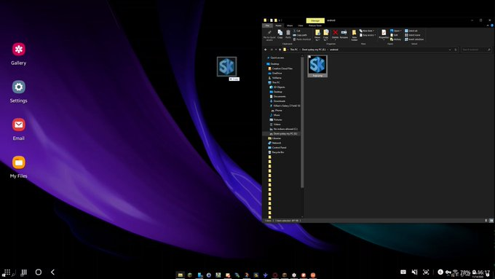Open the Easy access dropdown
This screenshot has width=495, height=279.
coord(368,35)
